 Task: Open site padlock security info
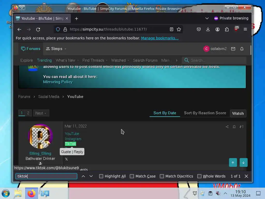(65, 29)
